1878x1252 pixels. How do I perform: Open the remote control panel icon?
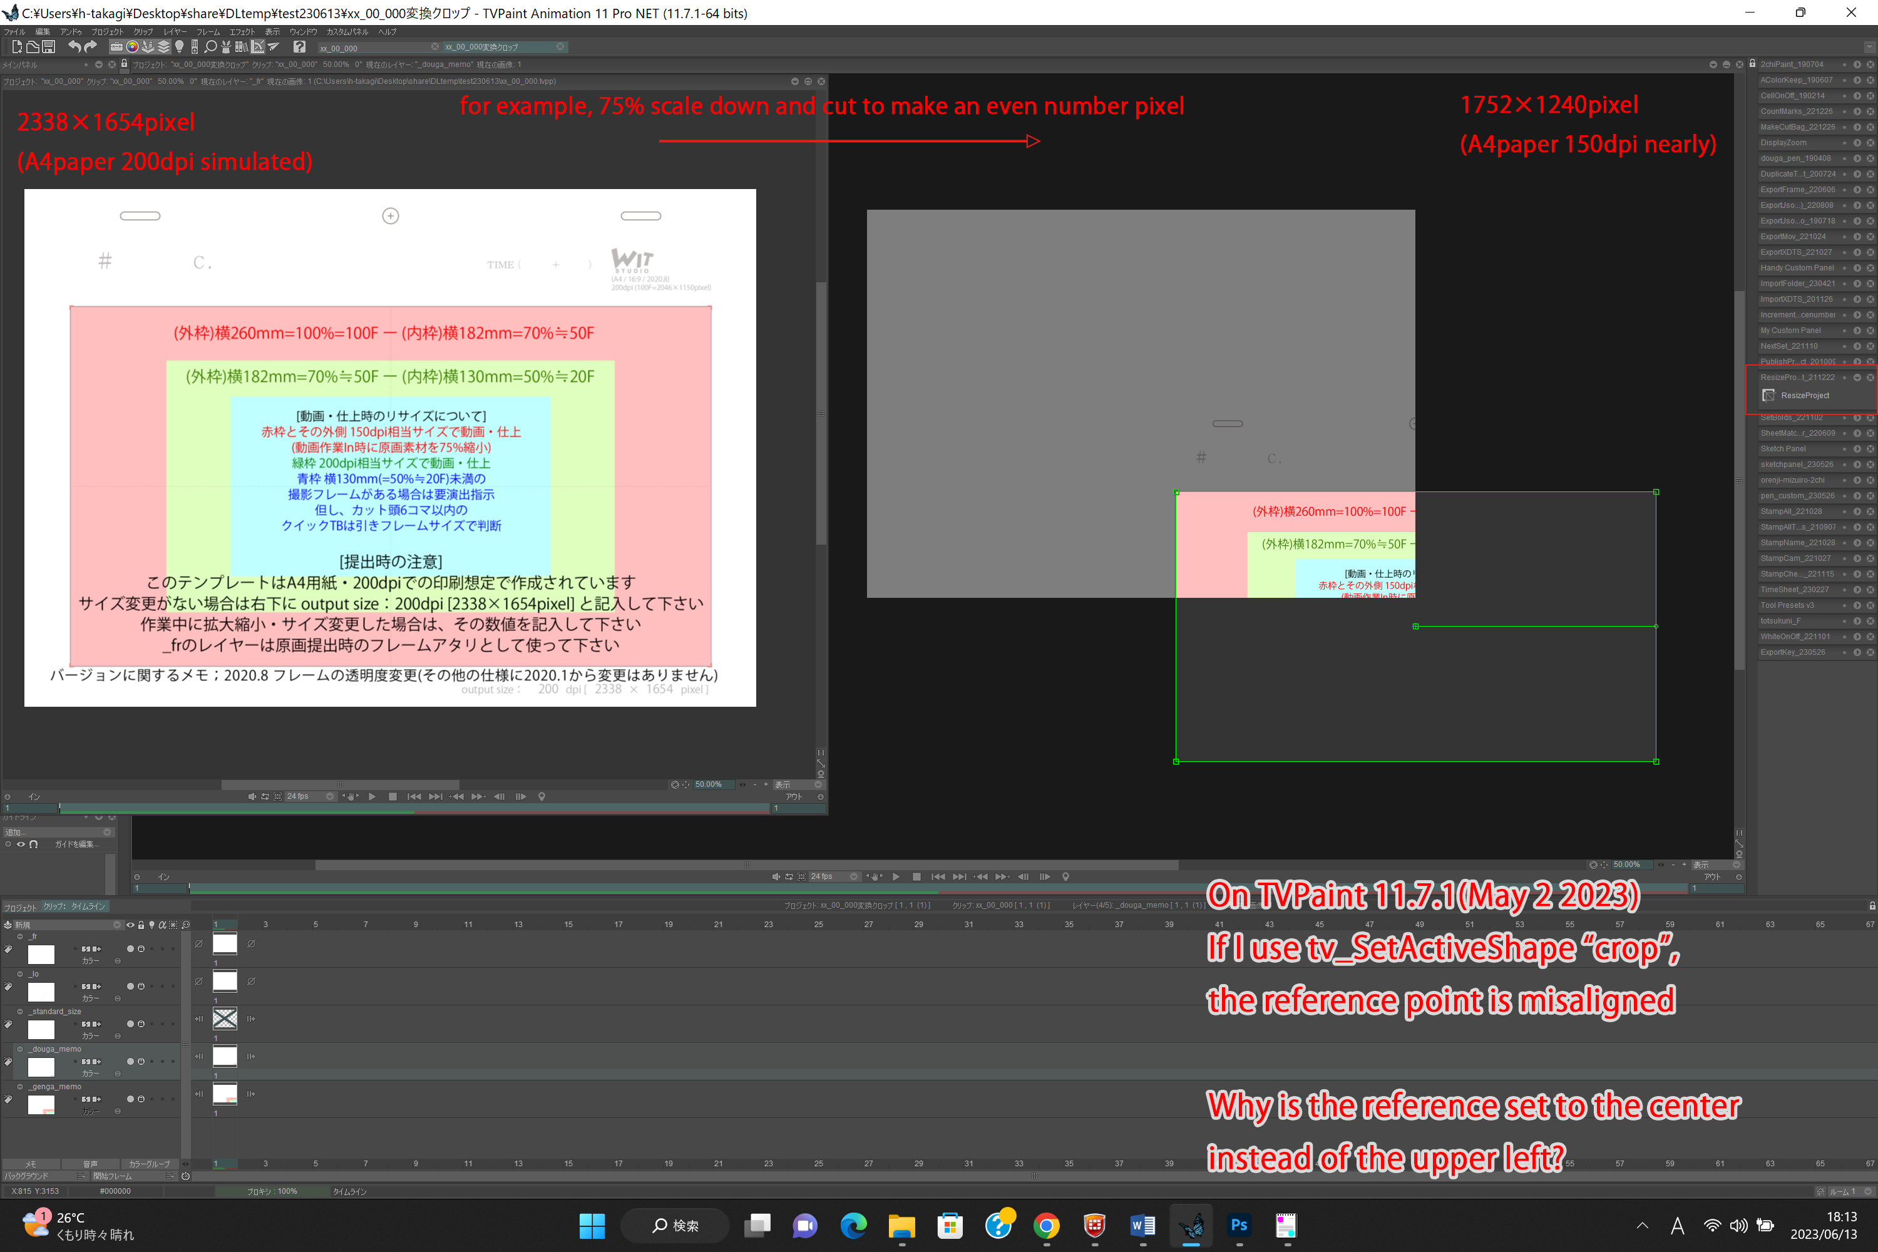[x=195, y=47]
